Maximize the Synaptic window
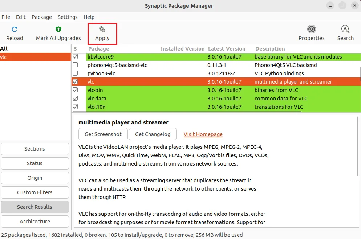 coord(342,6)
